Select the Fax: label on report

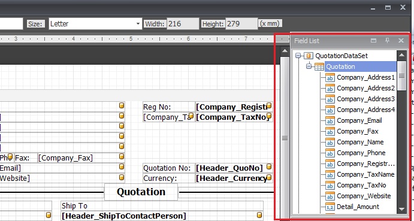tap(26, 158)
